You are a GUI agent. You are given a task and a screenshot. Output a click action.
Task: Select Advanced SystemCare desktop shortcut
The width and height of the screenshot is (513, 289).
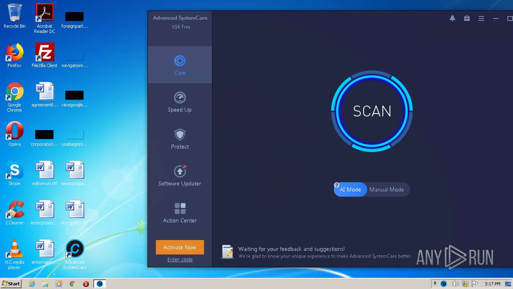point(75,254)
